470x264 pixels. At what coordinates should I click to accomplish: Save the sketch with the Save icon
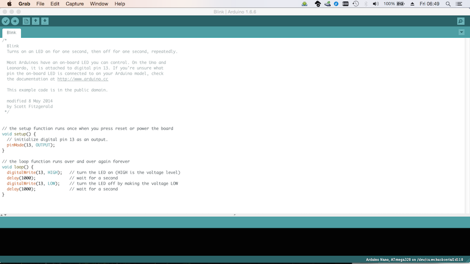coord(45,21)
